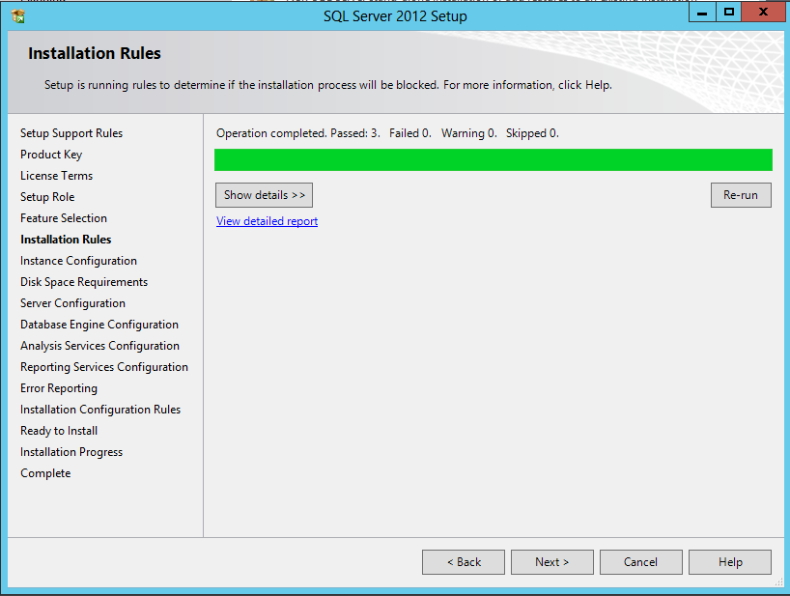Maximize the SQL Server 2012 Setup window

coord(728,13)
